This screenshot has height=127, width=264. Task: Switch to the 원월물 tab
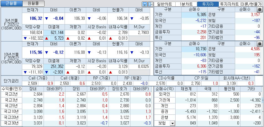pos(33,3)
